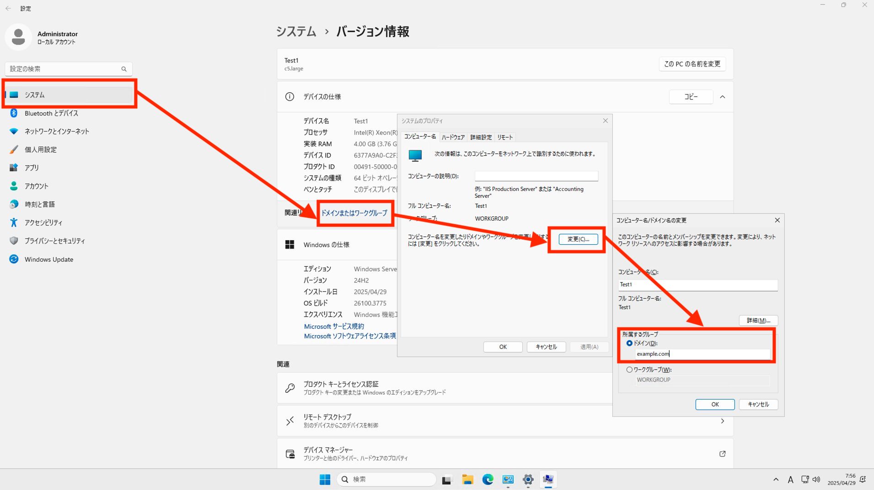
Task: Click the domain field containing example.com
Action: tap(703, 354)
